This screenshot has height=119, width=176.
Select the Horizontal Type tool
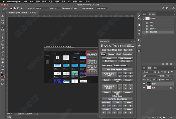point(2,48)
